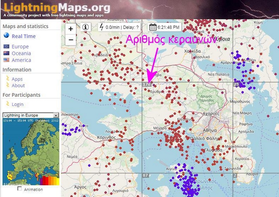Click the globe icon next to Real Time
This screenshot has width=279, height=197.
point(6,36)
